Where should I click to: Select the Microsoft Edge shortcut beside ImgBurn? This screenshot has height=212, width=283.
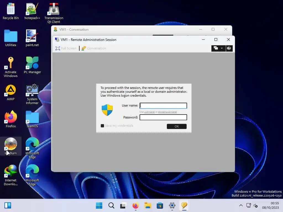tap(32, 148)
